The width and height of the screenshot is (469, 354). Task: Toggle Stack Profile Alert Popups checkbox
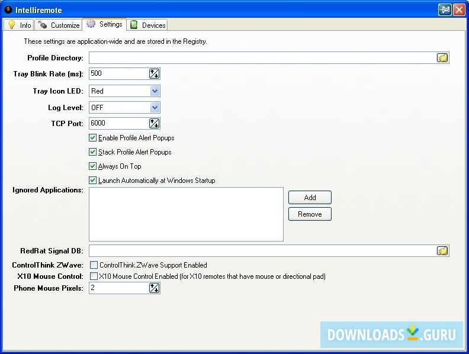coord(93,152)
